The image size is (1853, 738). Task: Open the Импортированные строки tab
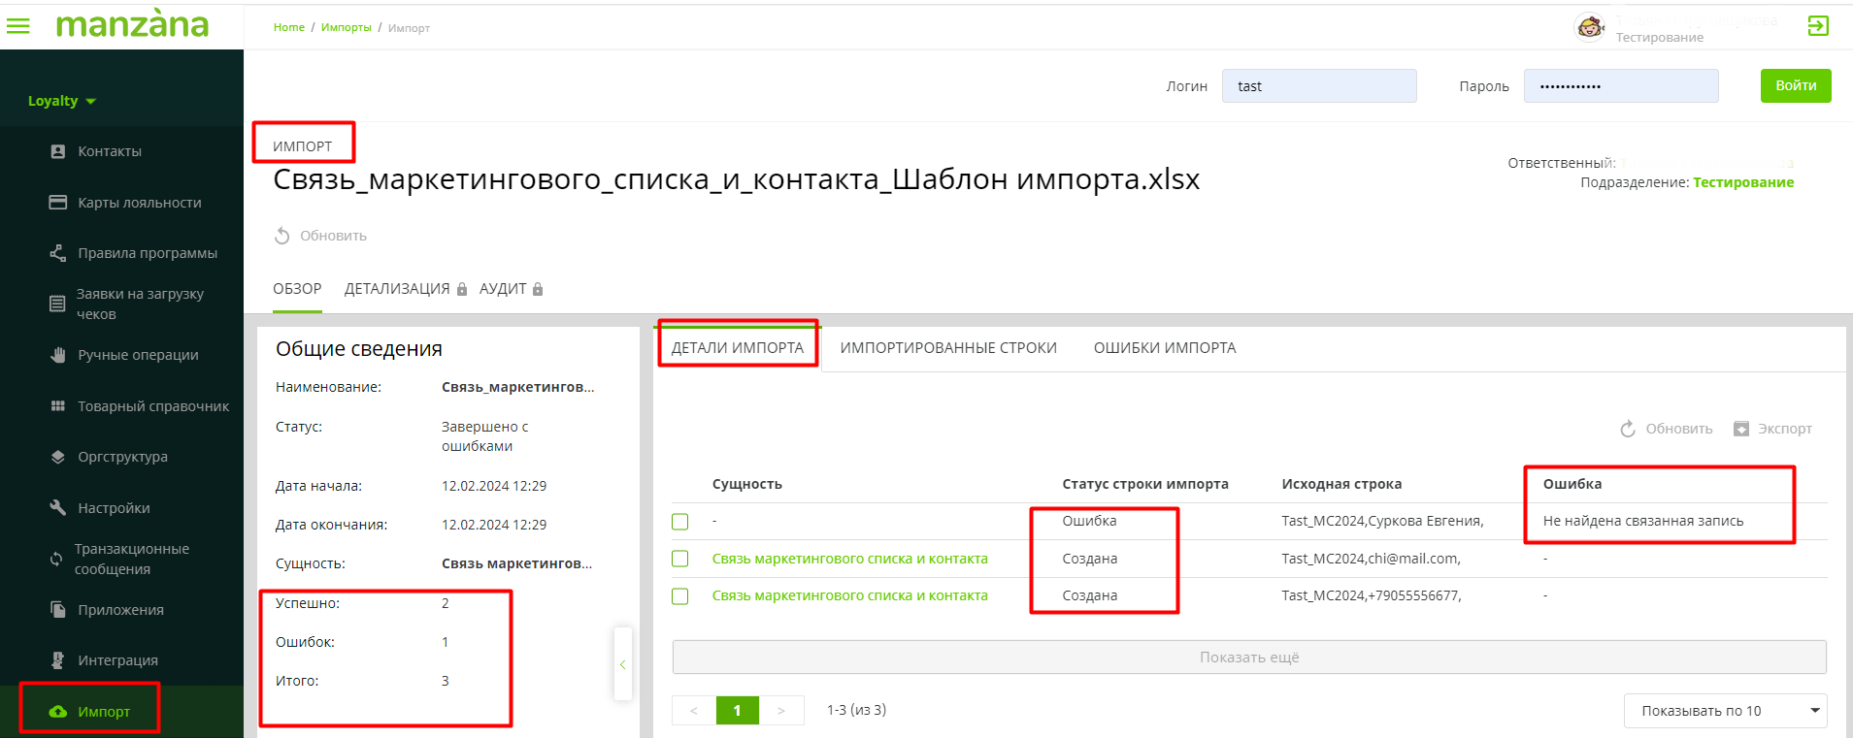[947, 348]
